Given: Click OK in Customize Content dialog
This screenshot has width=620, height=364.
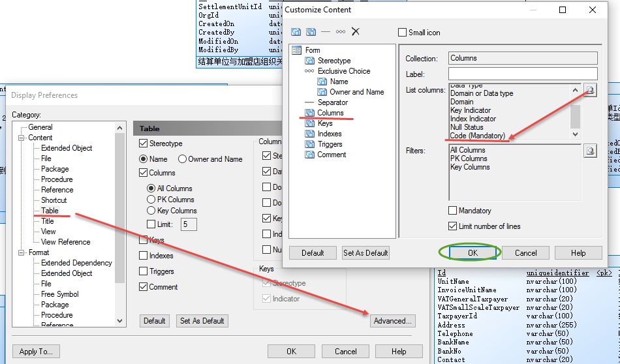Looking at the screenshot, I should [473, 253].
